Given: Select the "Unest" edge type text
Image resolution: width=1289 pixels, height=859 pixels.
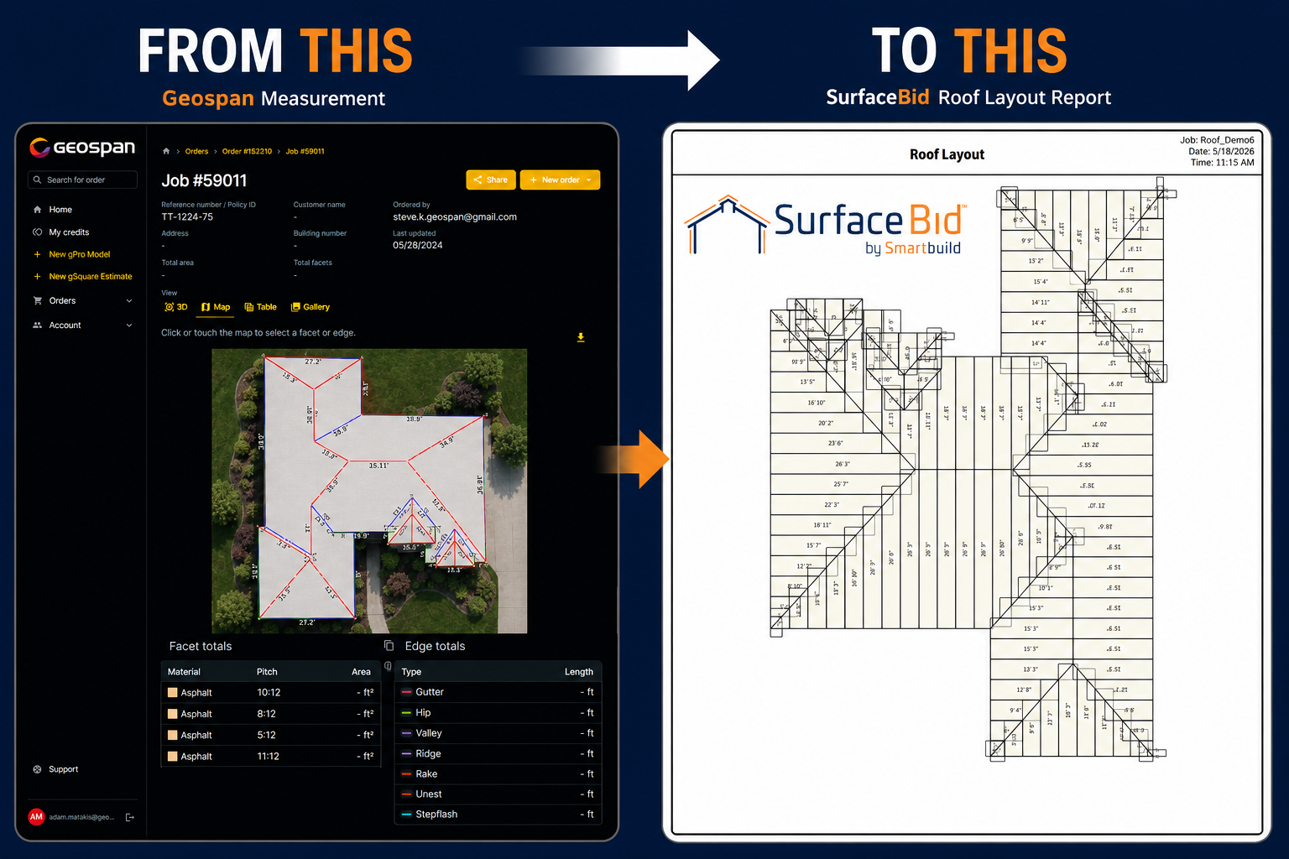Looking at the screenshot, I should click(x=429, y=794).
